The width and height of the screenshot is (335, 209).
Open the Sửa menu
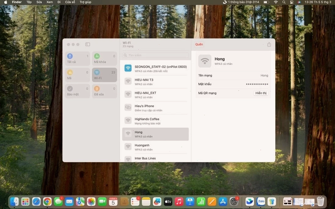pyautogui.click(x=39, y=2)
